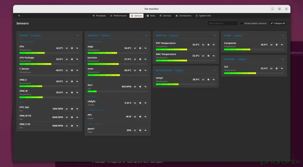Viewport: 303px width, 167px height.
Task: Collapse AMDGPU Voltages subsection
Action: pyautogui.click(x=147, y=97)
